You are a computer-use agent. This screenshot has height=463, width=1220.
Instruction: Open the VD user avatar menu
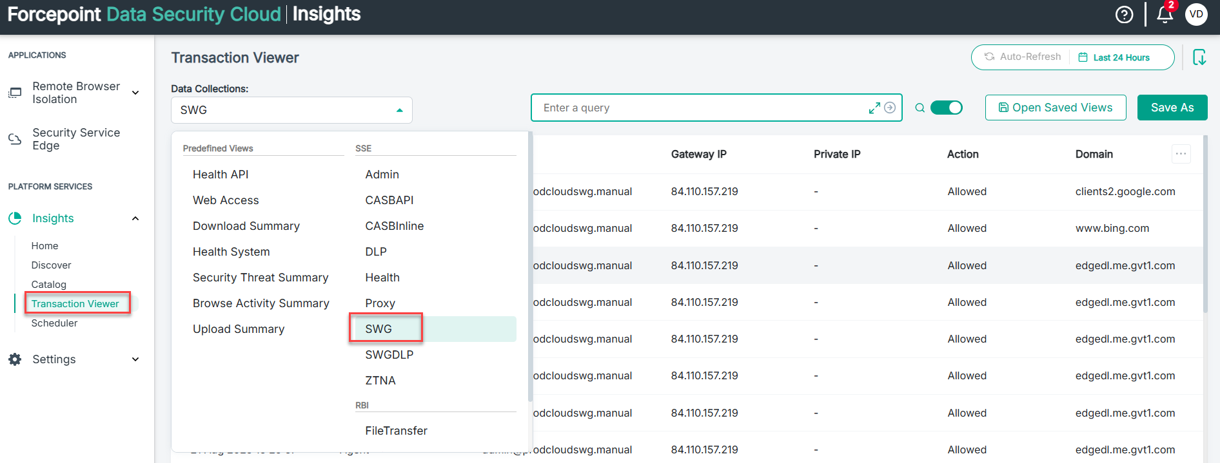(x=1196, y=14)
